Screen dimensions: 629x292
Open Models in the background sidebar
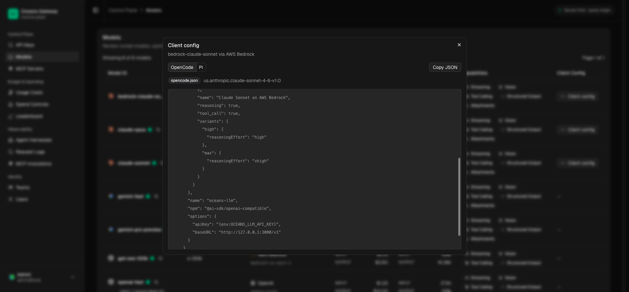[x=42, y=57]
